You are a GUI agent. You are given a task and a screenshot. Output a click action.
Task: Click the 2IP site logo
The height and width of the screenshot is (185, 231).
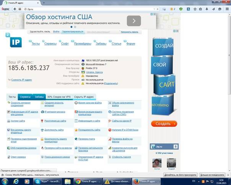[x=14, y=40]
